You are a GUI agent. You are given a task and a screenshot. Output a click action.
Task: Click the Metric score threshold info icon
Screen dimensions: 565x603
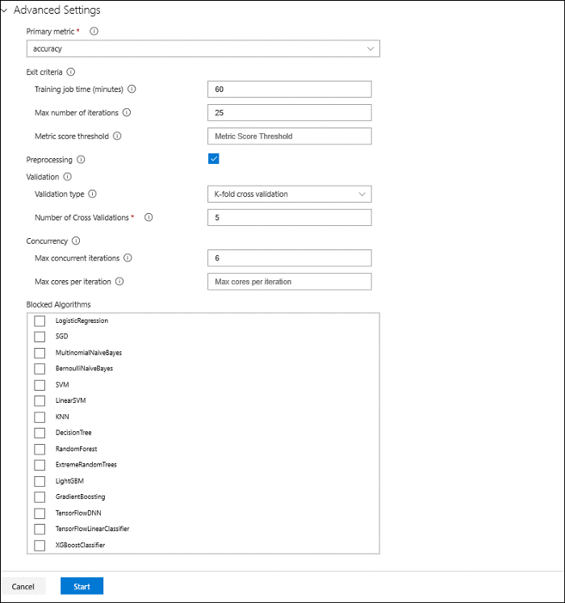[117, 136]
